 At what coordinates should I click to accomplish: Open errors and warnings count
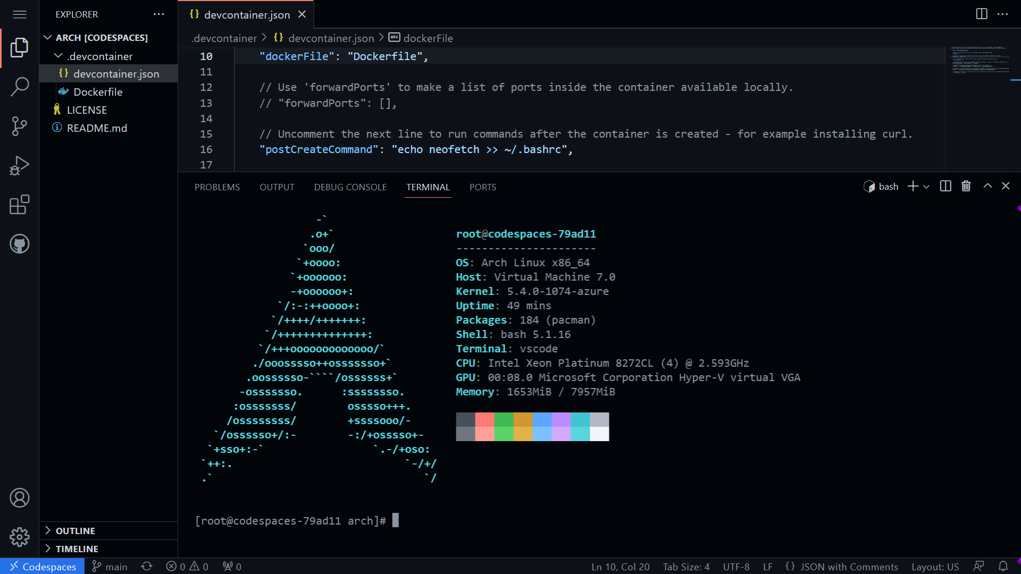187,567
